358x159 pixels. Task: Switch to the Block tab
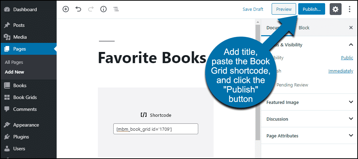click(x=304, y=28)
